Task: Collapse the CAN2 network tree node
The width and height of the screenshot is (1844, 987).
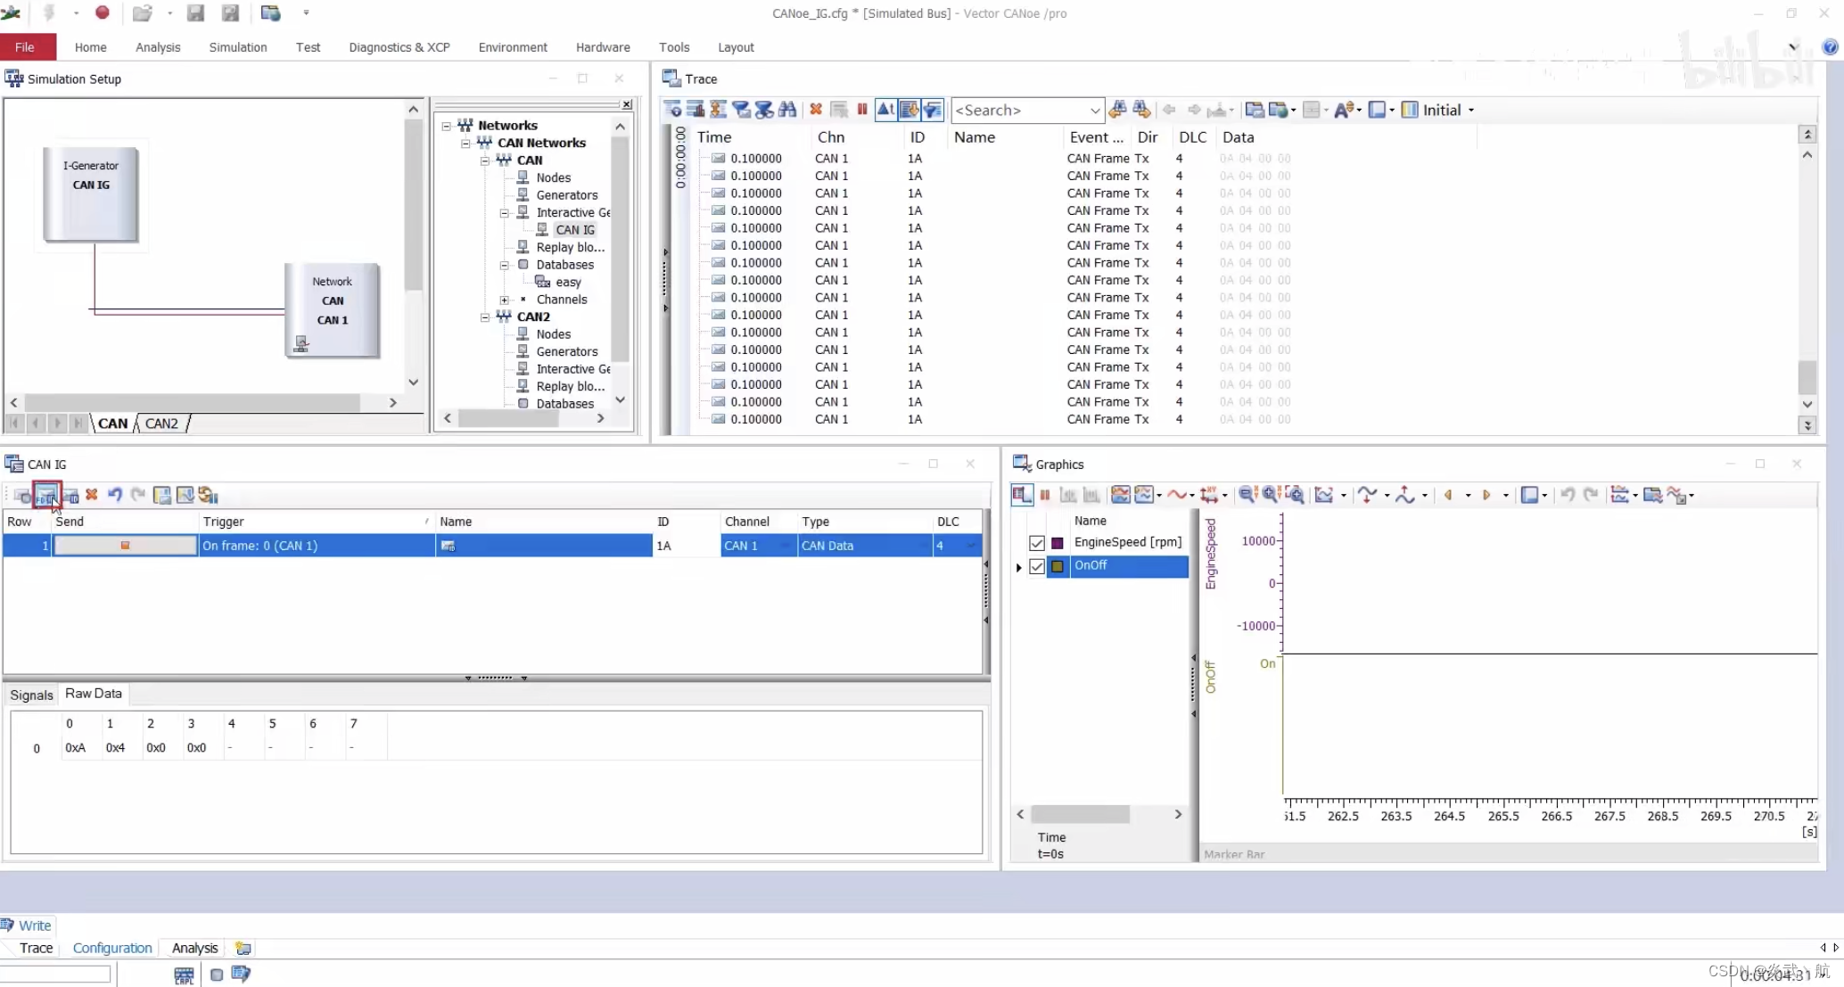Action: (485, 317)
